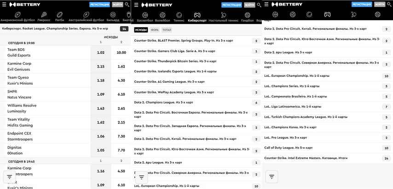Screen dimensions: 393x189
Task: Click tennis ball icon in right screenshot
Action: point(309,15)
